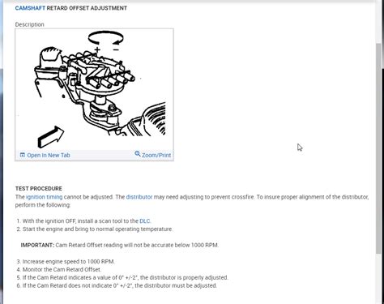Click the magnifier icon beside Zoom/Print
Viewport: 384px width, 304px height.
(x=138, y=154)
